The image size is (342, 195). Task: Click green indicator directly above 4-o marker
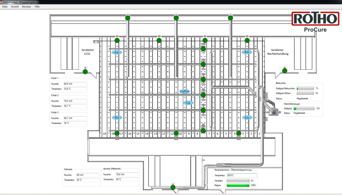pos(247,40)
